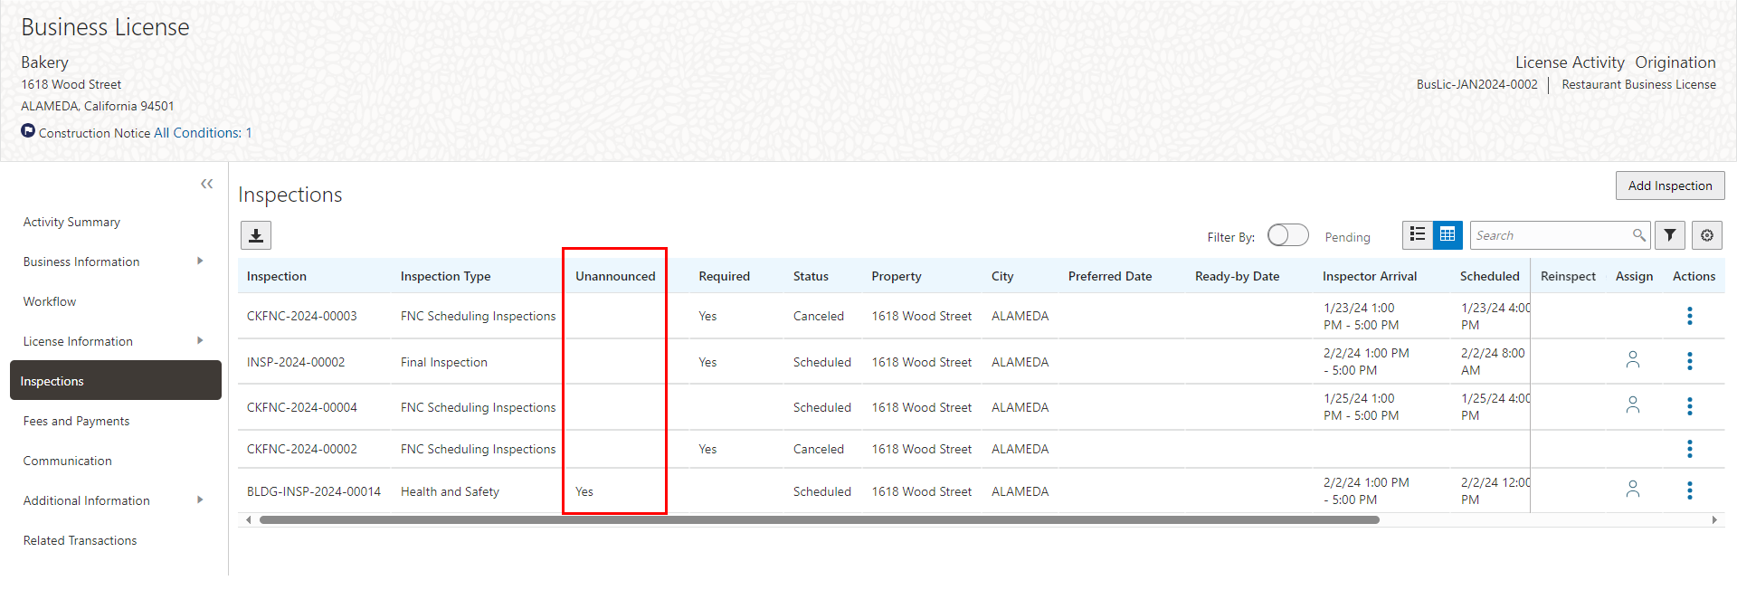Image resolution: width=1737 pixels, height=609 pixels.
Task: Sort by Status column header
Action: 811,276
